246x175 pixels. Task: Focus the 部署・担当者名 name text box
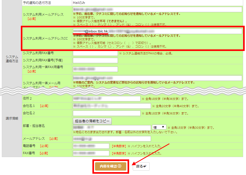point(112,128)
